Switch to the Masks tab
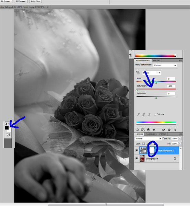Image resolution: width=190 pixels, height=206 pixels. 156,60
